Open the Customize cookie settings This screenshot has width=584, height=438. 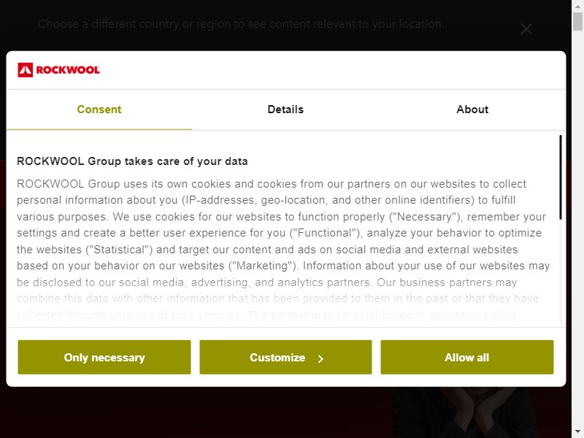point(285,357)
